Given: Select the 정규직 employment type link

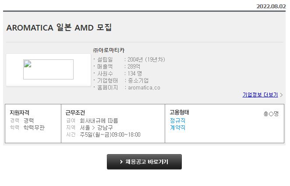Looking at the screenshot, I should coord(177,121).
